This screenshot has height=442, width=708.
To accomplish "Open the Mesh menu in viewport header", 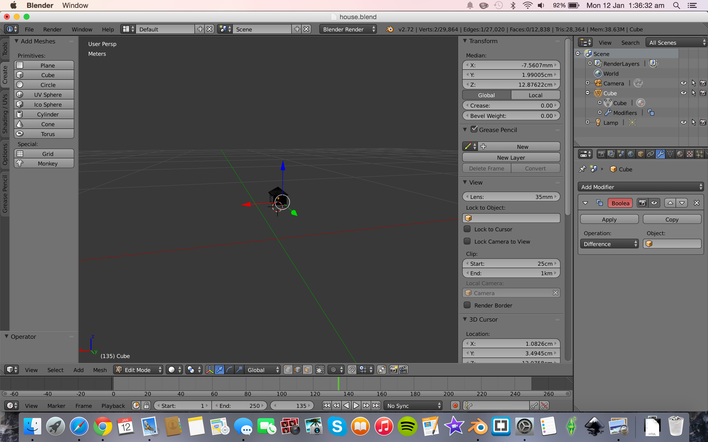I will [100, 370].
